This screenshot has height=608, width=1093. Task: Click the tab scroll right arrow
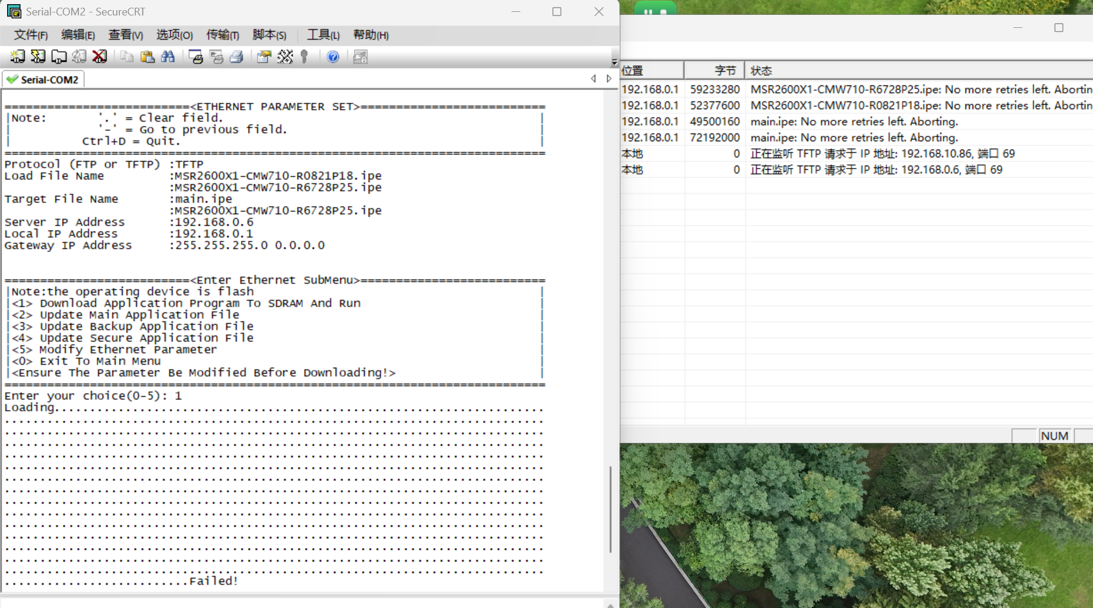[x=609, y=78]
